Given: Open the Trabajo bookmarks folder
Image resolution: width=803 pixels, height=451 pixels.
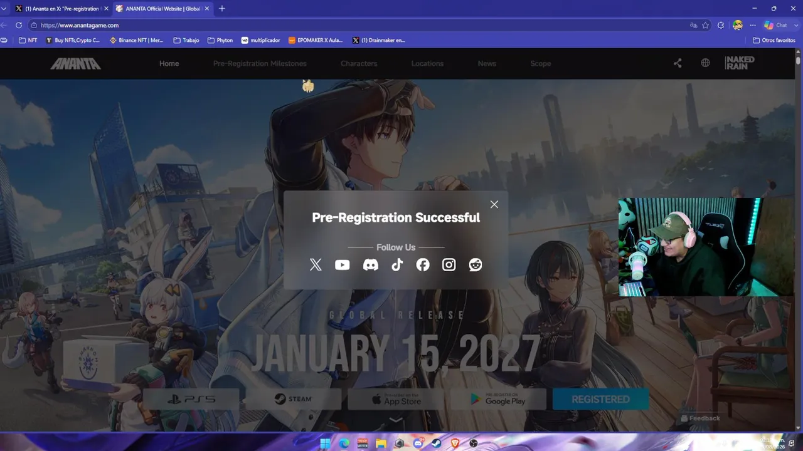Looking at the screenshot, I should [186, 40].
